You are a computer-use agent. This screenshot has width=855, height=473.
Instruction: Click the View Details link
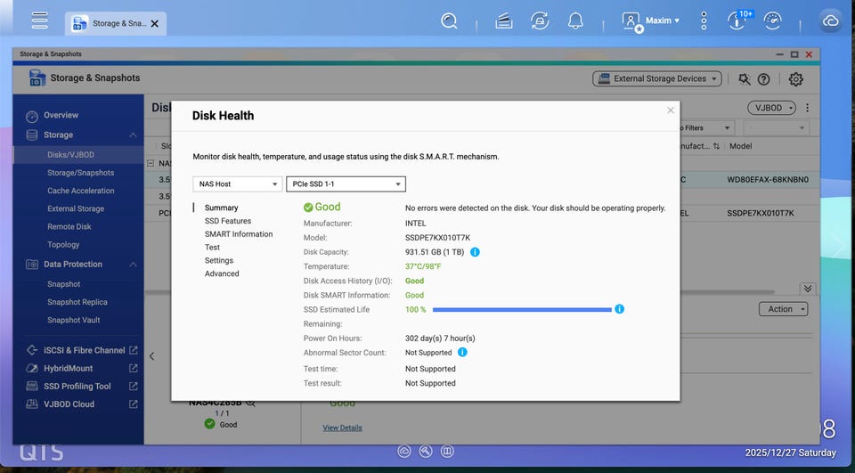click(342, 428)
